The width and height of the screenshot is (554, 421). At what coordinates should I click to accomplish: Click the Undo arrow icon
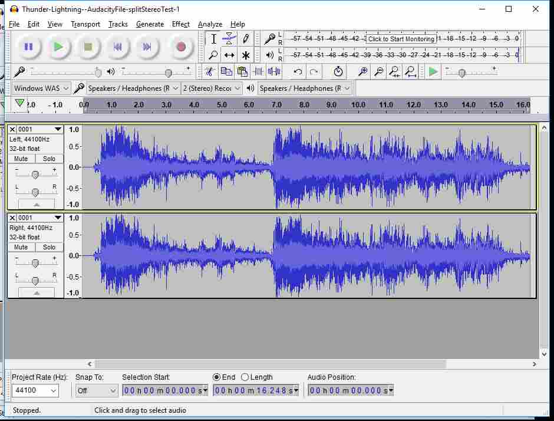click(298, 72)
